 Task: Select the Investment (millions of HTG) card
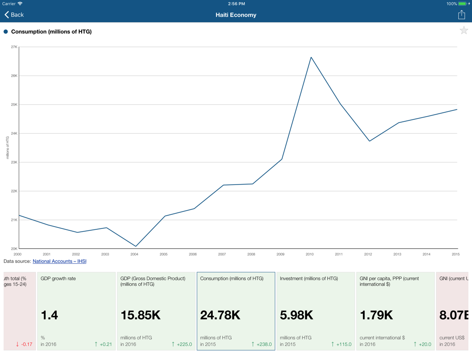click(315, 311)
